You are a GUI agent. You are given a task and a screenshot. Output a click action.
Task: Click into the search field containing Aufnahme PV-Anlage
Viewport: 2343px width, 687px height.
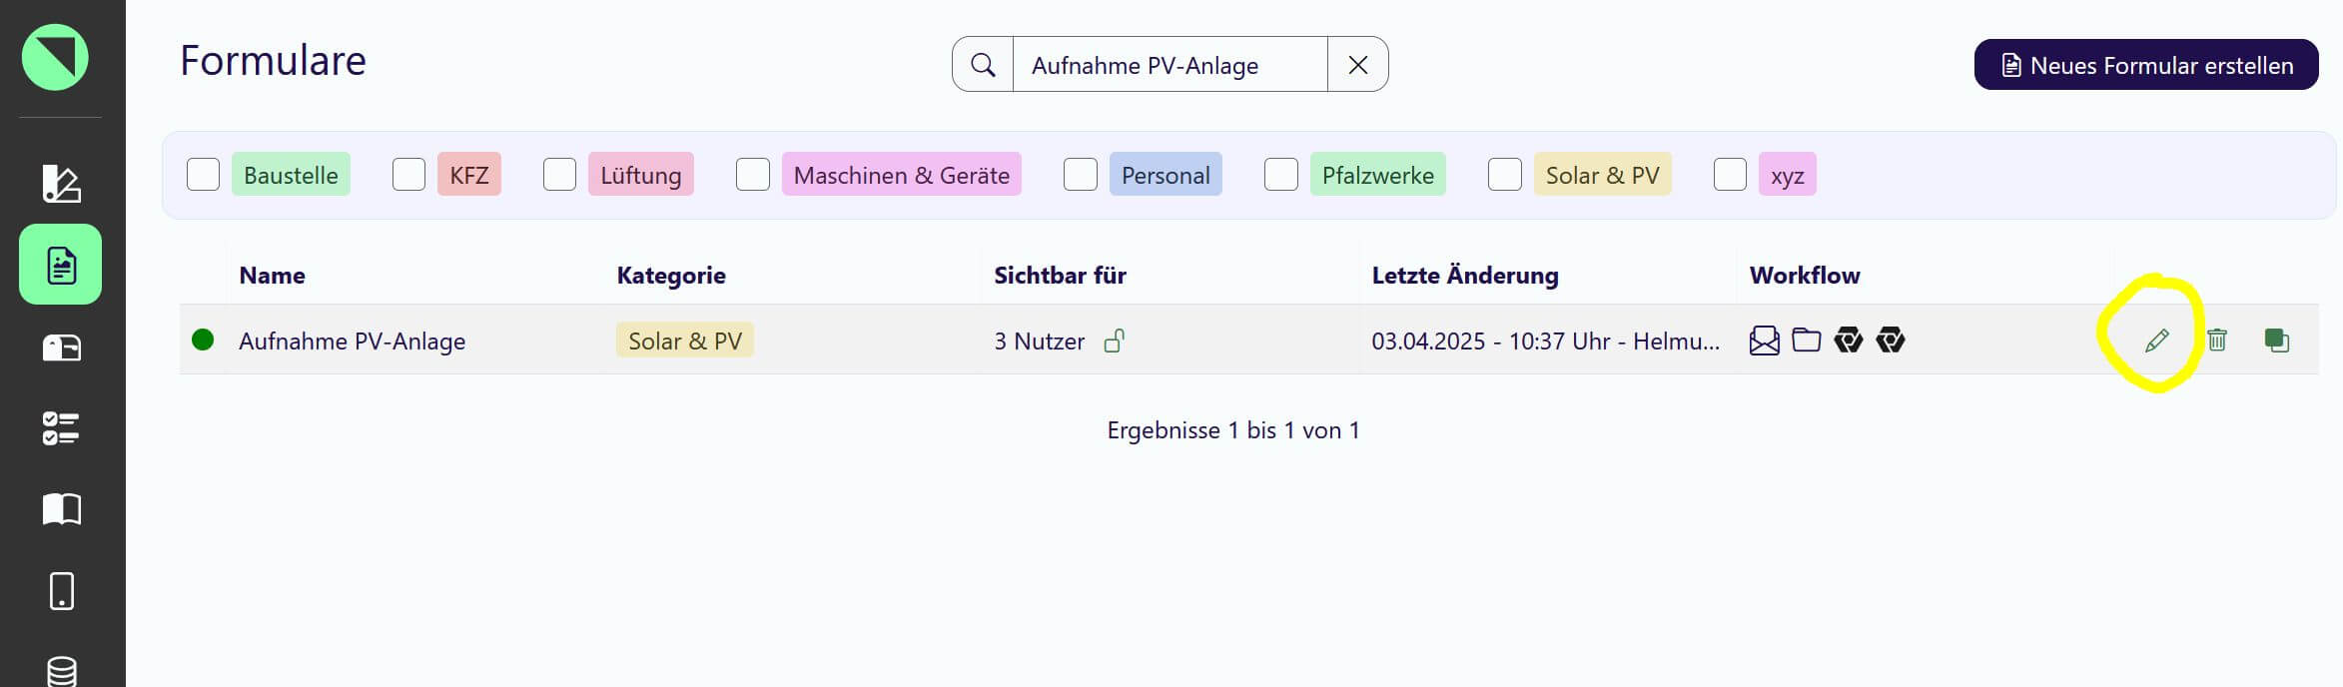pyautogui.click(x=1170, y=65)
